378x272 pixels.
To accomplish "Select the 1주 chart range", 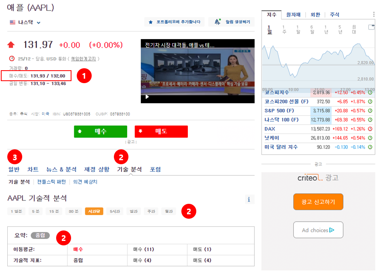I will [284, 29].
